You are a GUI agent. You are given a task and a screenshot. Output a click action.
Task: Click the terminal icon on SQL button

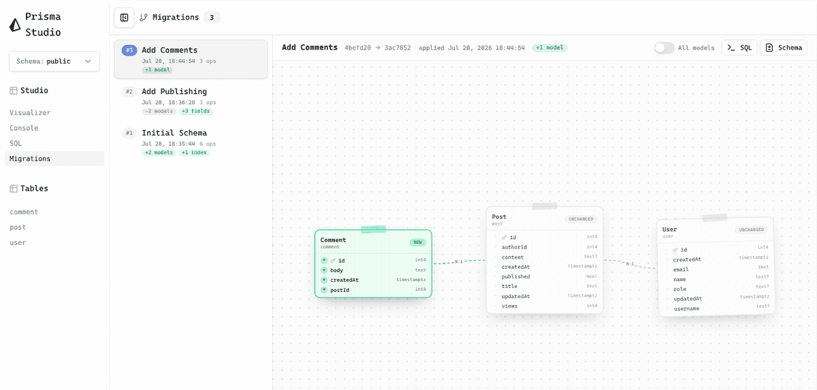(731, 48)
